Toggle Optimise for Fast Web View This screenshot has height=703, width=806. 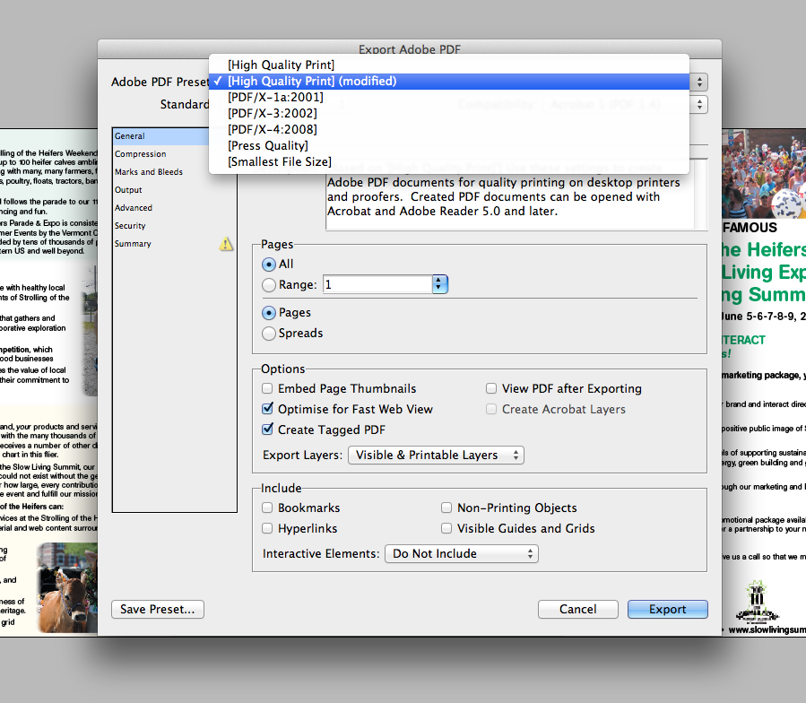pos(267,409)
